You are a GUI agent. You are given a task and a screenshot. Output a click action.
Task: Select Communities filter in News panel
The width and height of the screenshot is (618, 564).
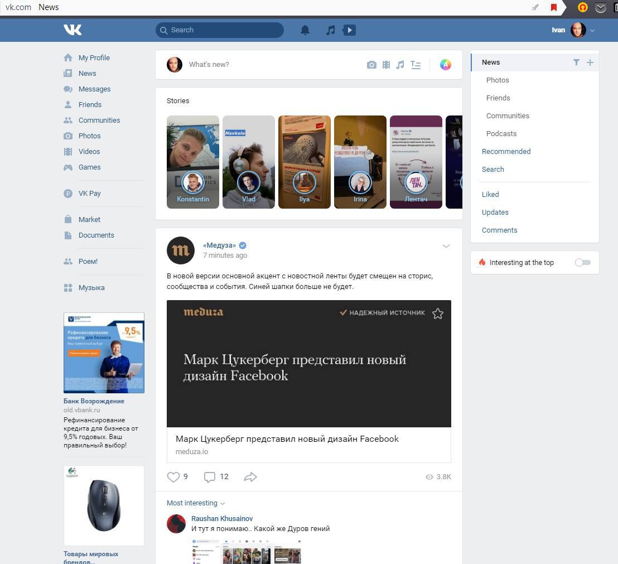coord(508,116)
